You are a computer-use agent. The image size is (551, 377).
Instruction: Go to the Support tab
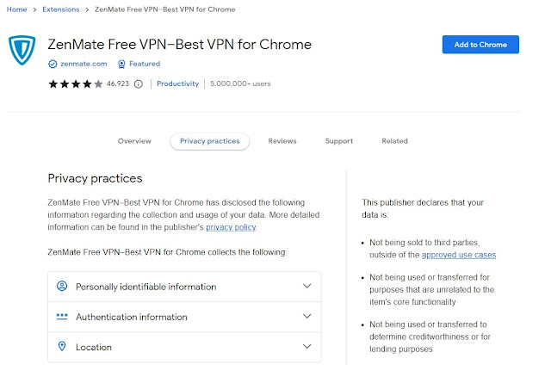339,141
